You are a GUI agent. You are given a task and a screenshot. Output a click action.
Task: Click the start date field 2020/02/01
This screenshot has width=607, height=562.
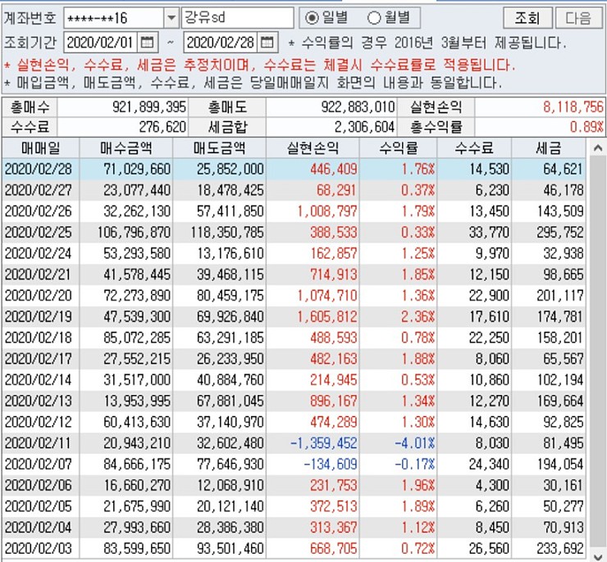click(x=101, y=42)
